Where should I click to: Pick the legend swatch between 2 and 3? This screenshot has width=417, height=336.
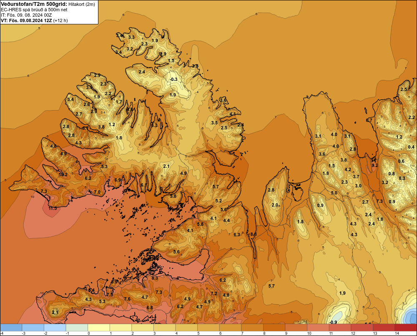click(x=143, y=328)
